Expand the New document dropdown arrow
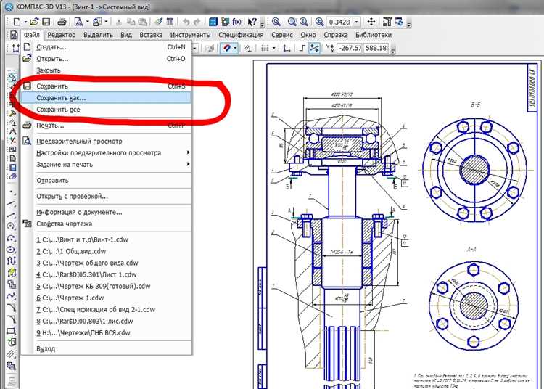 [x=25, y=22]
